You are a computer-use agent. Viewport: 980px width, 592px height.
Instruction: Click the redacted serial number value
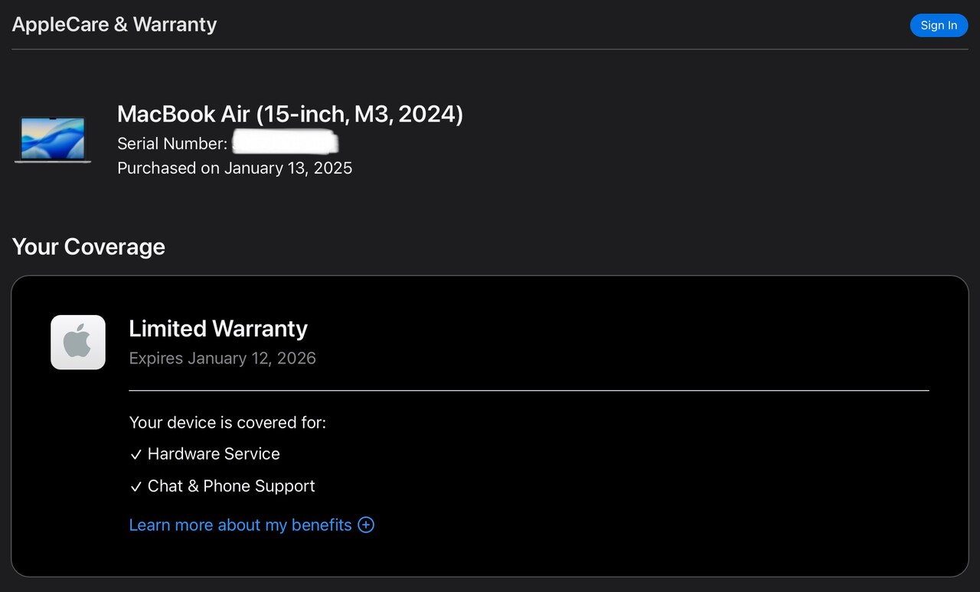pos(285,143)
